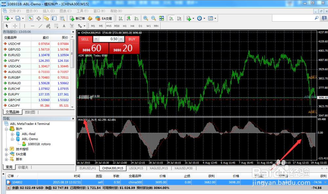Select the Crosshair tool
Screen dimensions: 328x194
[x=15, y=26]
